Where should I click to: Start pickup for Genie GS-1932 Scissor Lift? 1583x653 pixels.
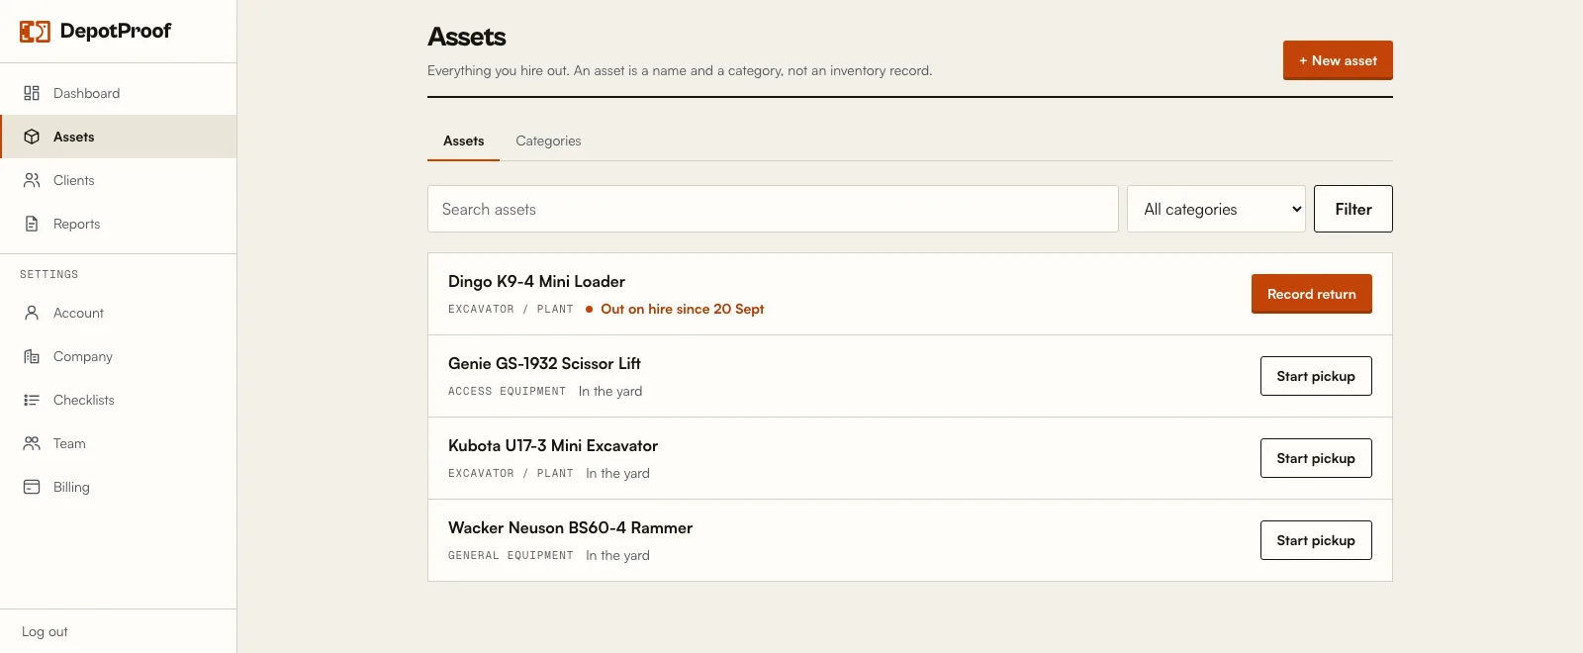click(x=1316, y=376)
